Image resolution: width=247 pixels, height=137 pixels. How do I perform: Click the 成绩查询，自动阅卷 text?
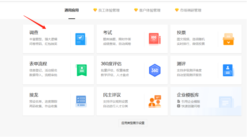point(117,44)
